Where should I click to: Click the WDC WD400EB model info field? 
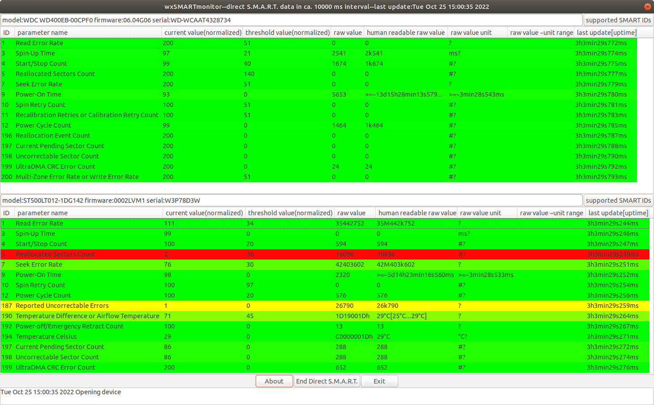291,20
